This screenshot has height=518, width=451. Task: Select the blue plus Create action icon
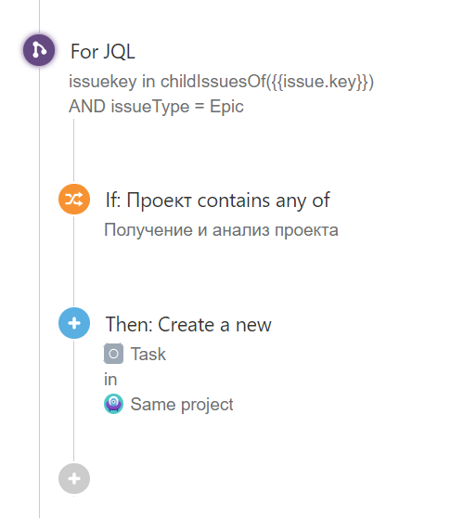coord(74,323)
